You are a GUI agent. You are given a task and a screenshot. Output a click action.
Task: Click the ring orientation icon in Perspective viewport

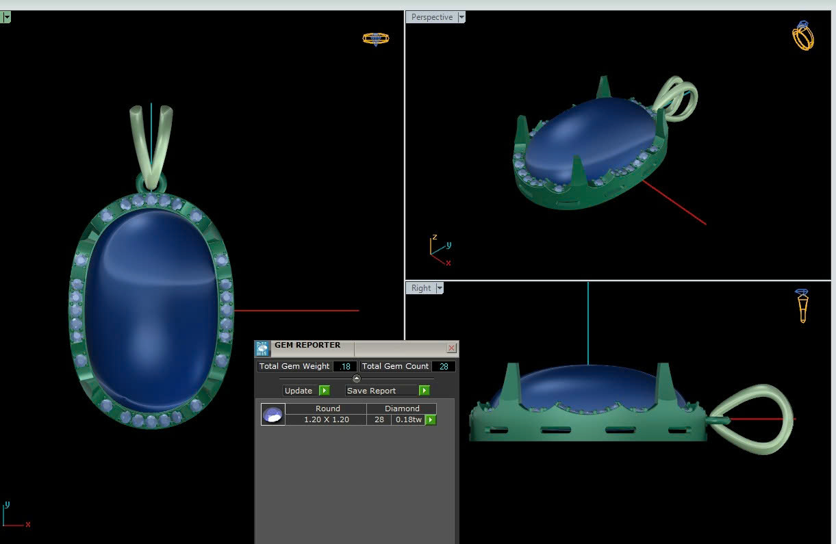coord(803,35)
